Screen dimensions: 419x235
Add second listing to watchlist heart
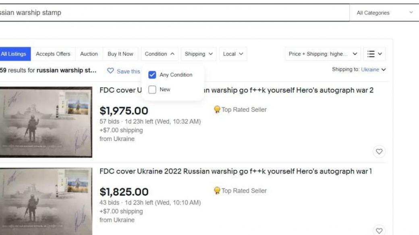pos(379,231)
